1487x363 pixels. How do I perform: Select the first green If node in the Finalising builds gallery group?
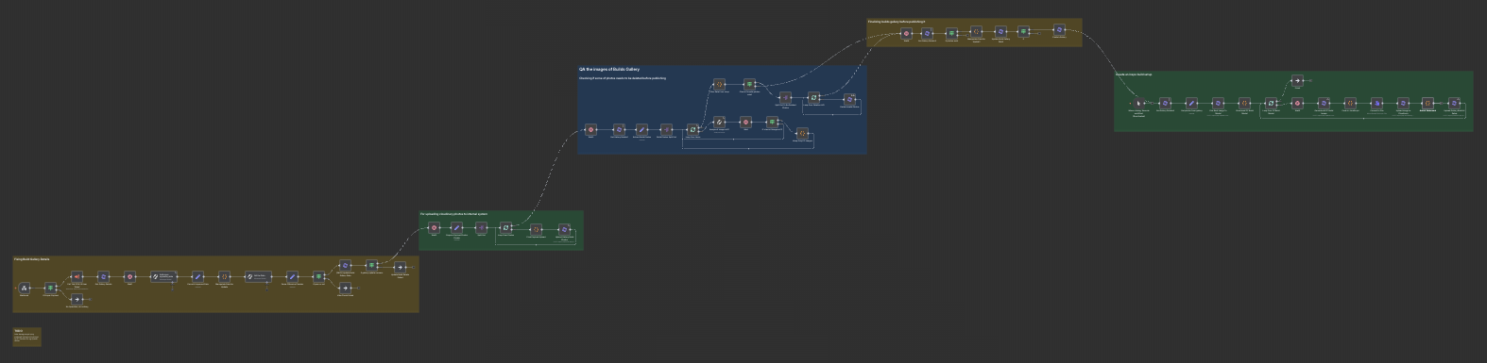point(951,33)
